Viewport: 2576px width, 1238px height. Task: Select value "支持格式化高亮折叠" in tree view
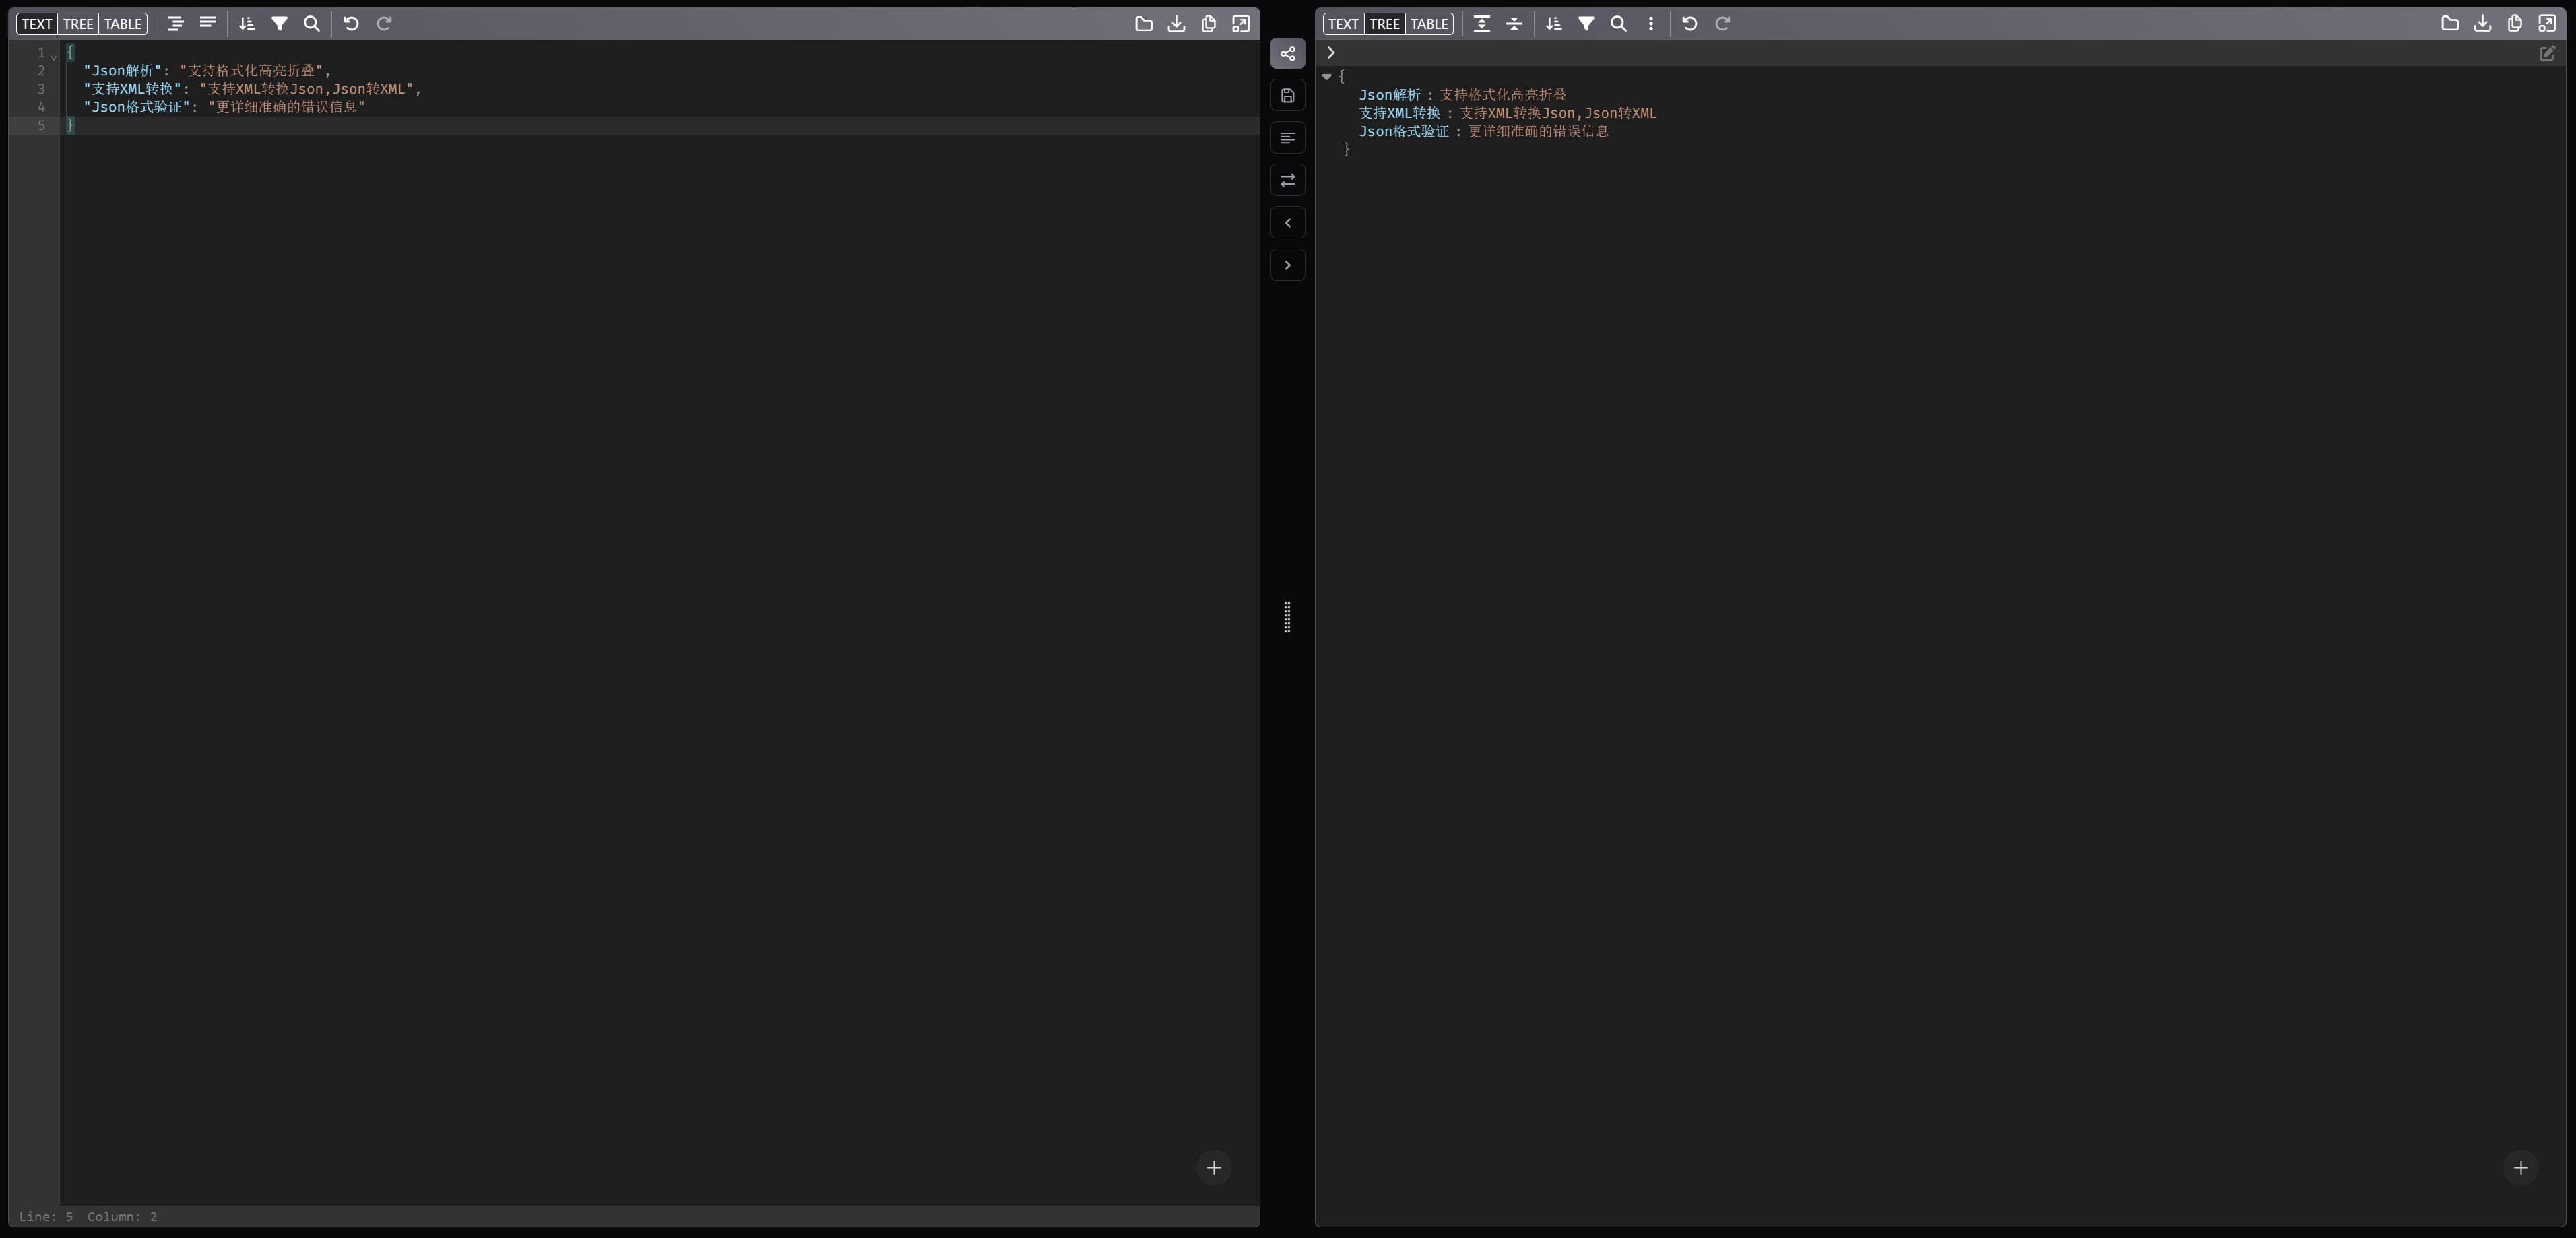click(x=1503, y=95)
